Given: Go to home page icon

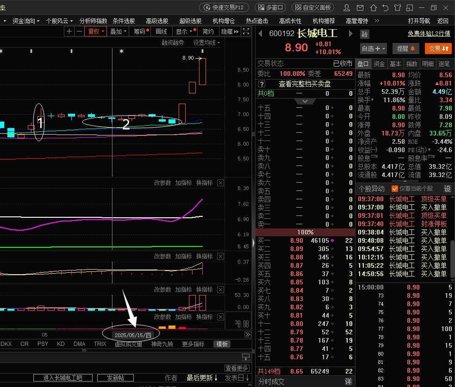Looking at the screenshot, I should (374, 7).
